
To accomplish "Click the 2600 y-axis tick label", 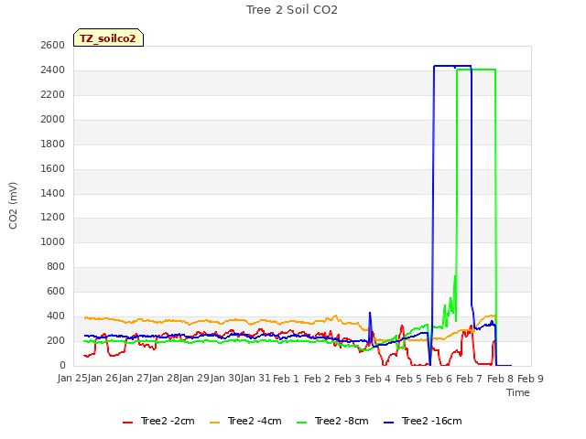I will [x=53, y=45].
